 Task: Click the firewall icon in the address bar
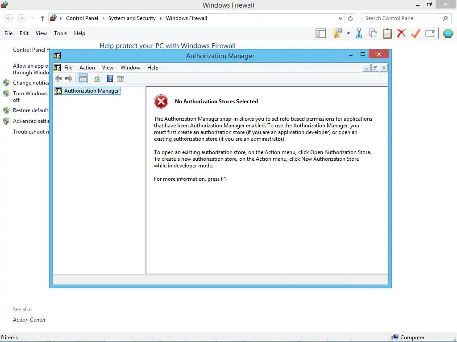53,18
